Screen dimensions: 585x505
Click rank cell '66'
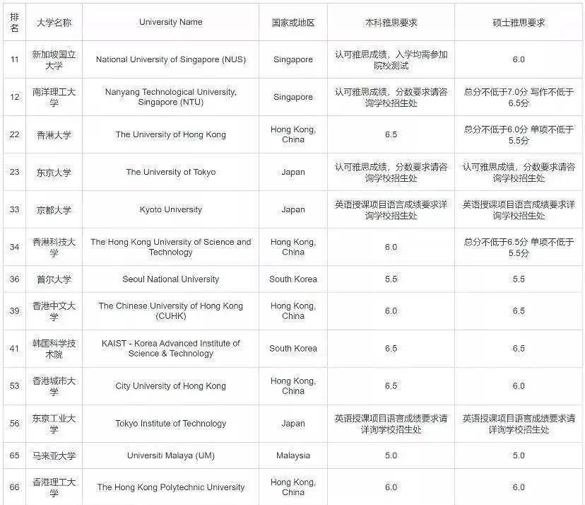[14, 487]
